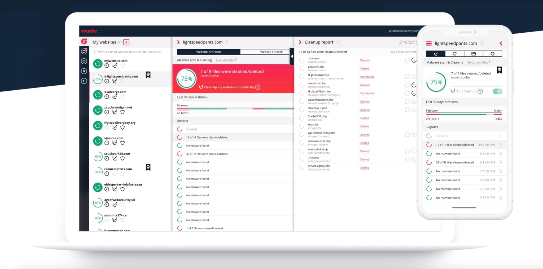The width and height of the screenshot is (543, 269).
Task: Click the minus icon on the smoothse.php row
Action: [414, 85]
